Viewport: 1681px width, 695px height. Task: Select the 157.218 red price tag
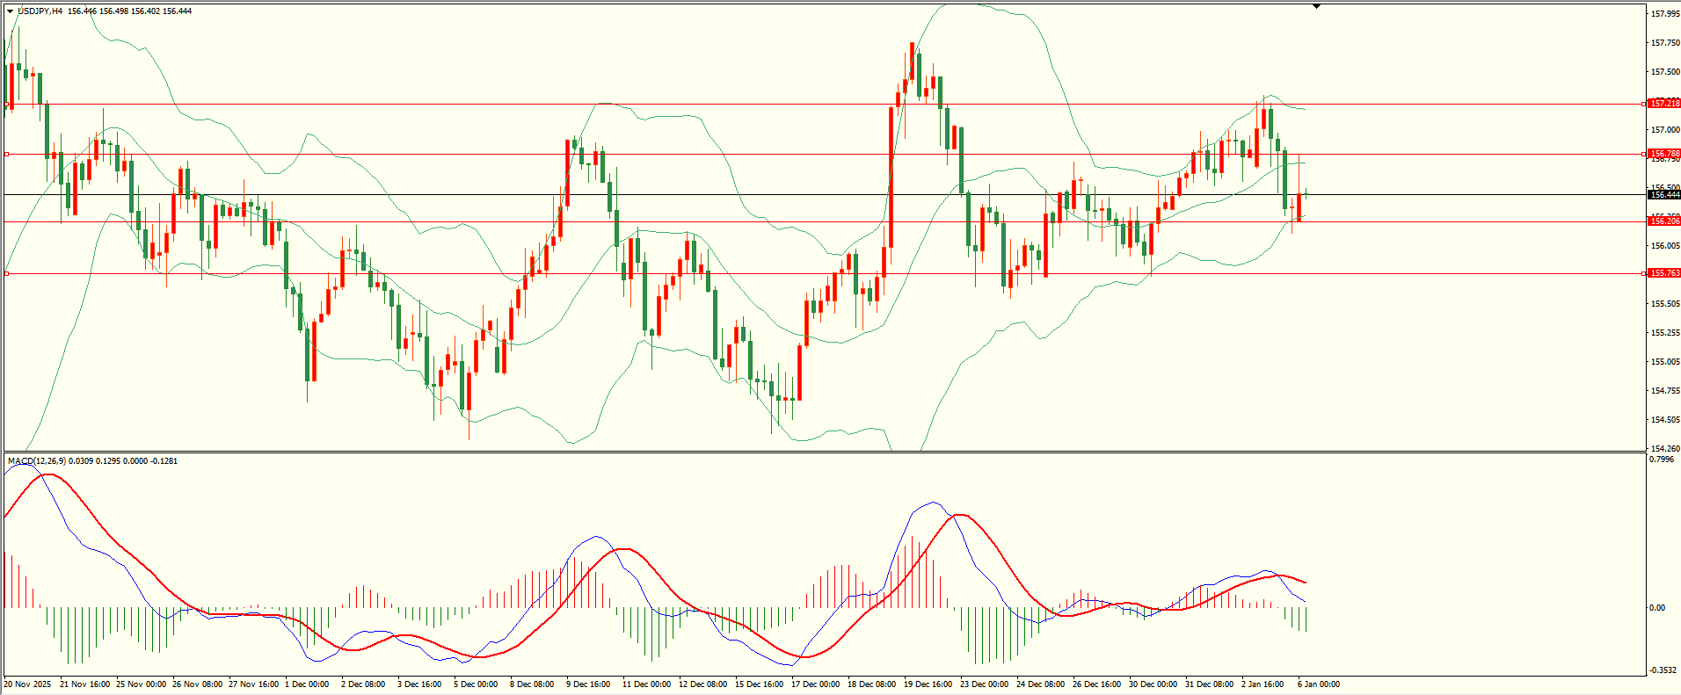pyautogui.click(x=1663, y=104)
